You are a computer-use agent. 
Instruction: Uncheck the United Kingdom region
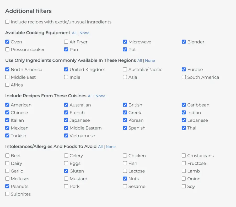pos(66,70)
